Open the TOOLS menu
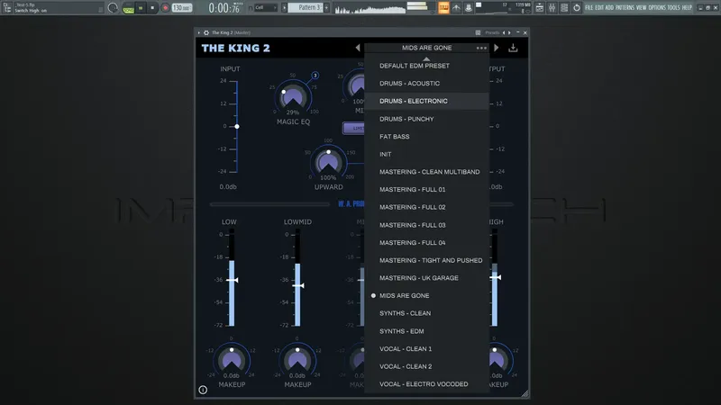This screenshot has width=721, height=405. tap(673, 8)
